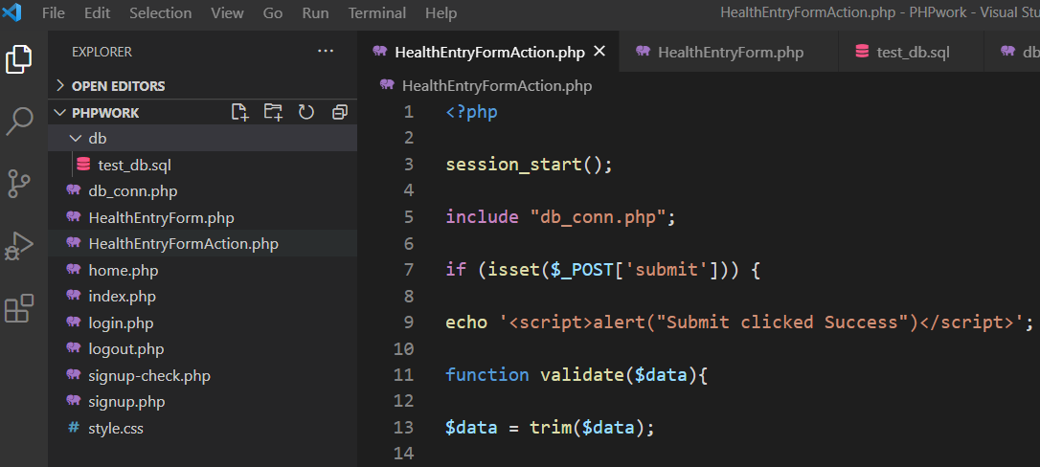
Task: Click the CSS hash icon beside style.css
Action: tap(74, 427)
